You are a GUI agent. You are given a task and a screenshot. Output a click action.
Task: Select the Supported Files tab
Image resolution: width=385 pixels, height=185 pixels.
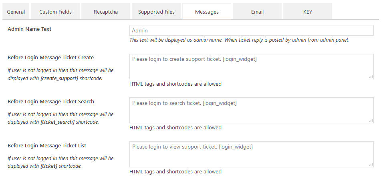point(156,12)
